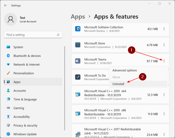Click Visual C++ 2017 Redistributable icon
Image resolution: width=175 pixels, height=138 pixels.
(x=78, y=135)
